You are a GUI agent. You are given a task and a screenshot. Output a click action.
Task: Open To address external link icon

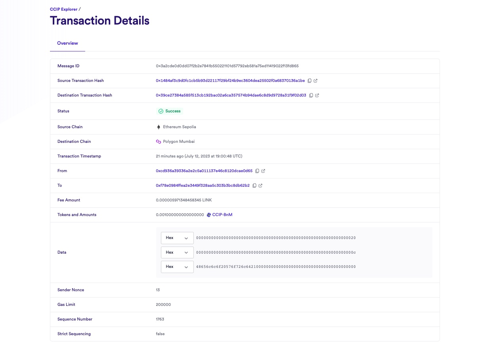point(260,186)
